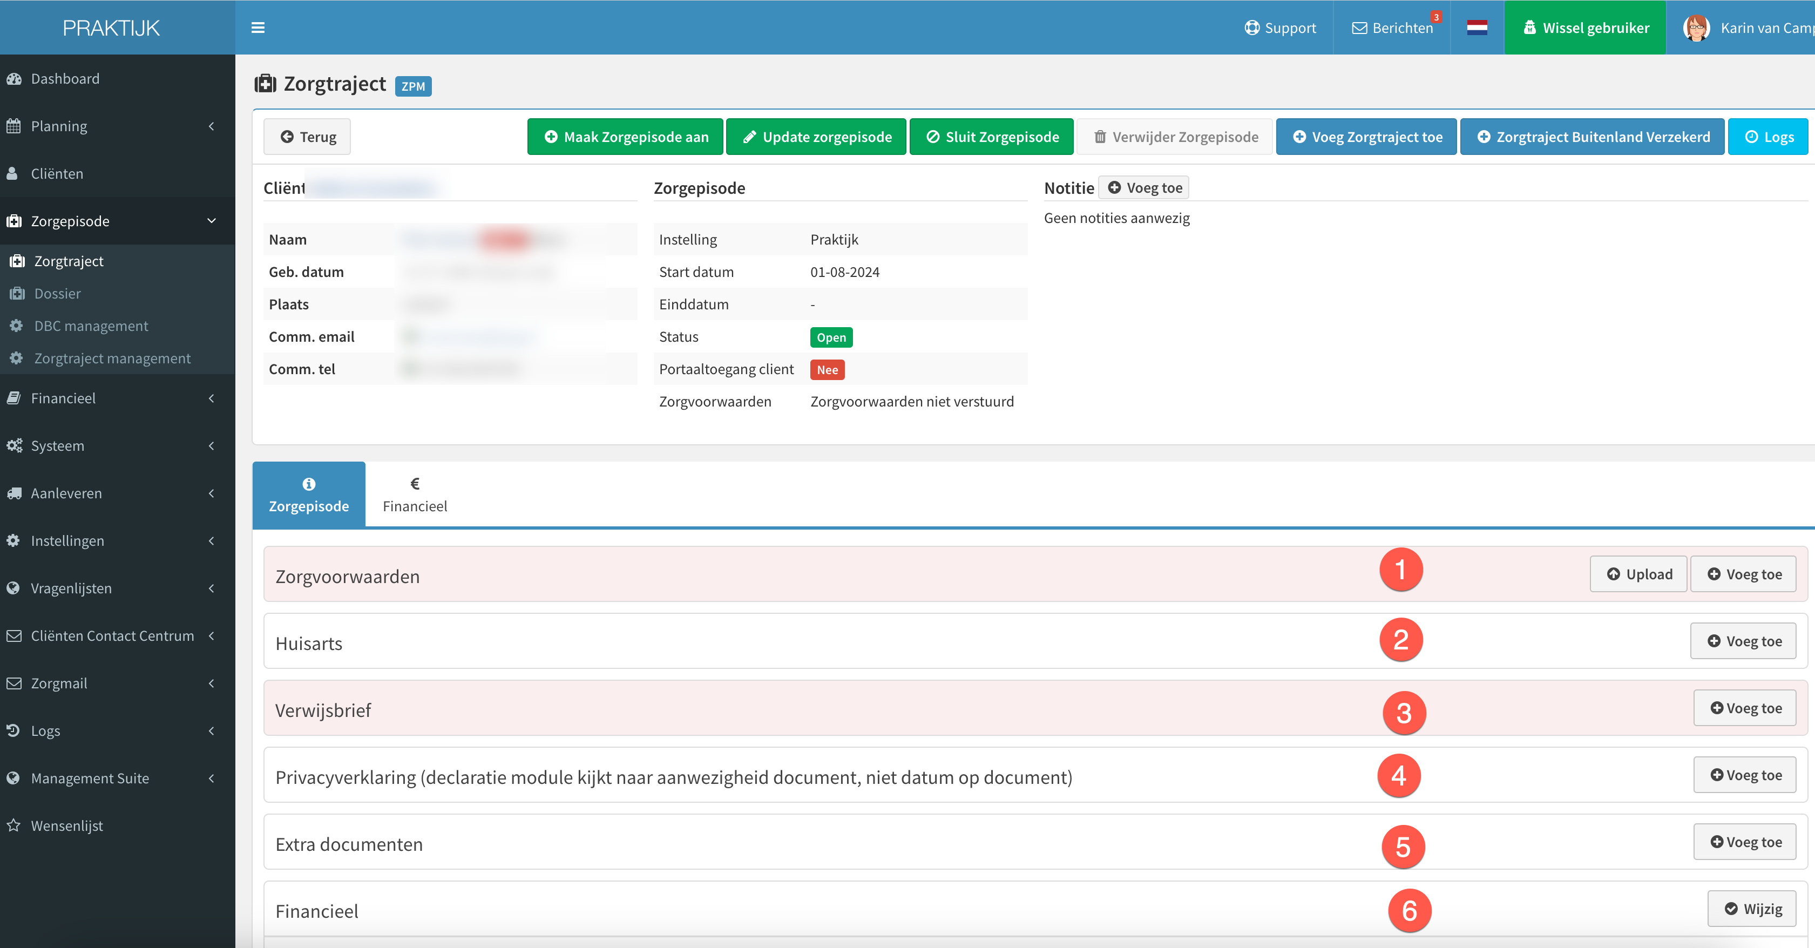The width and height of the screenshot is (1815, 948).
Task: Click the Zorgmail envelope icon
Action: point(13,683)
